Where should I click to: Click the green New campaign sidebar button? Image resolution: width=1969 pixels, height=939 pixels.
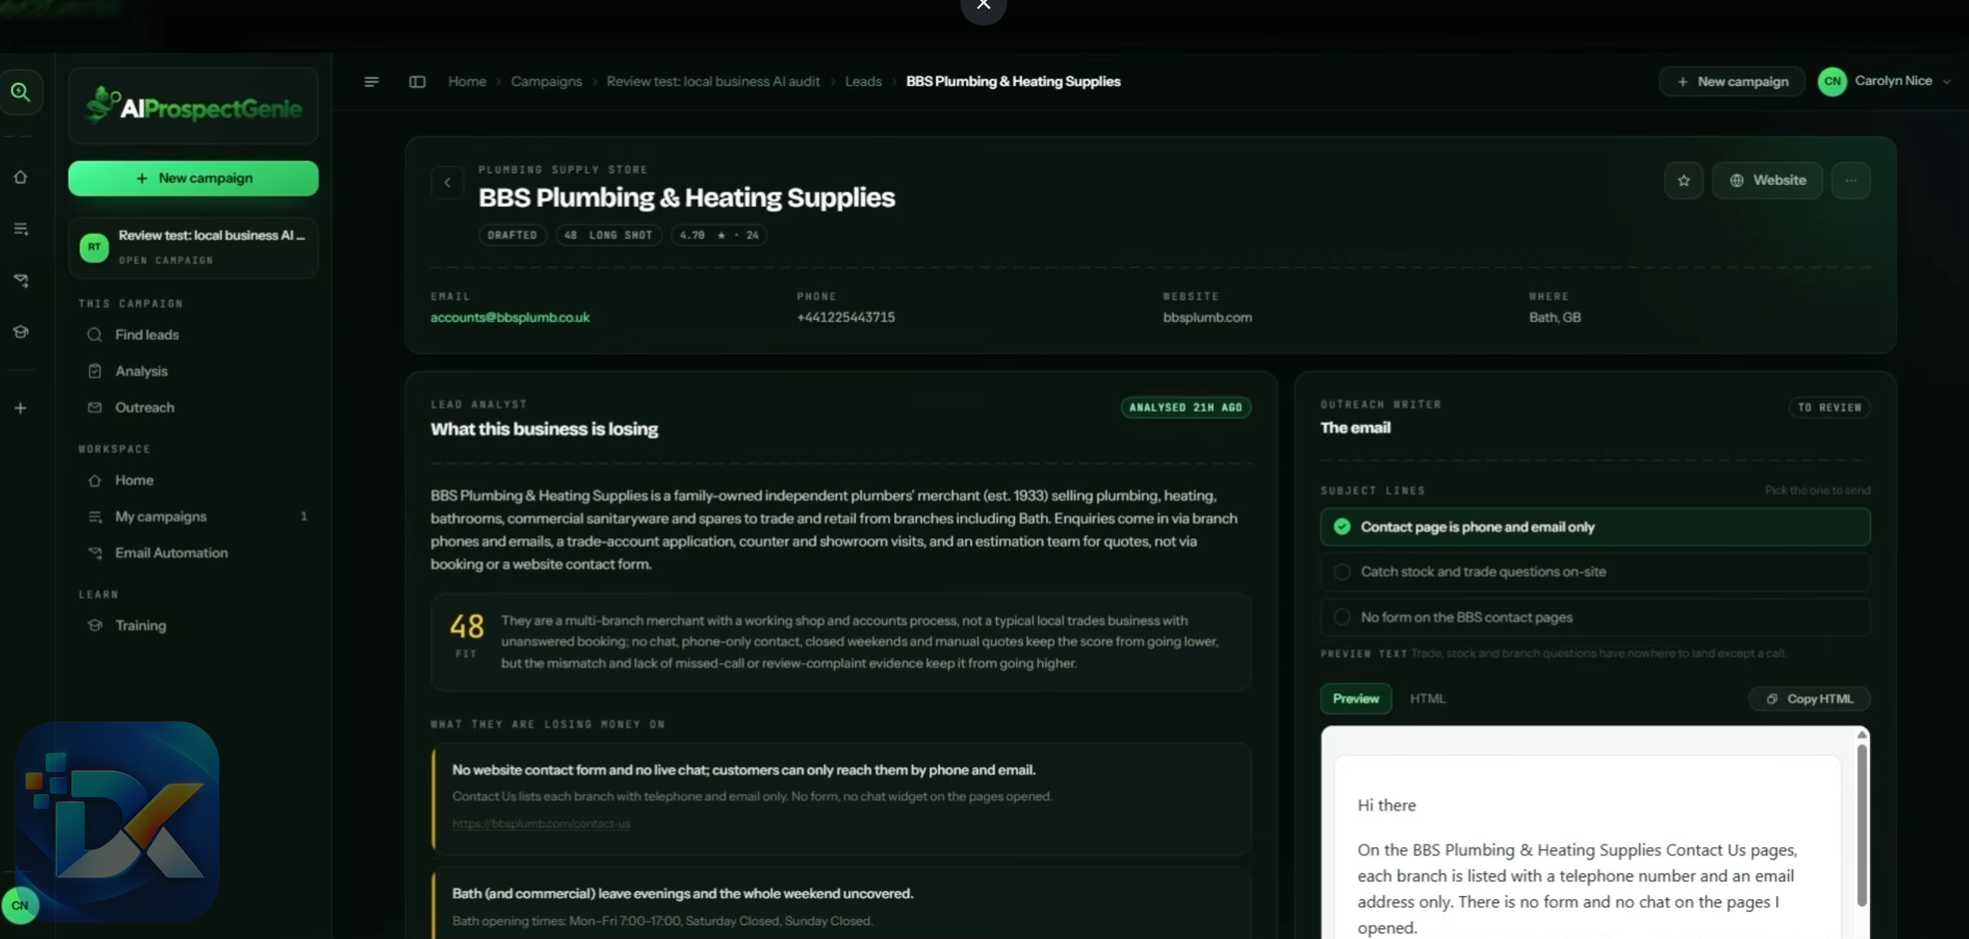[x=193, y=178]
